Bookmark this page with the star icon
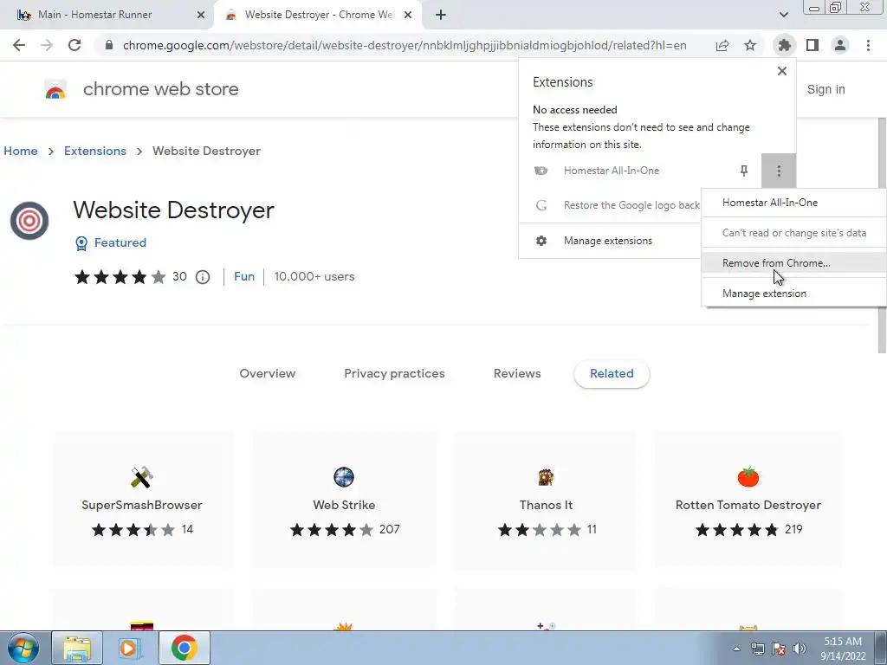This screenshot has width=887, height=665. click(x=750, y=45)
